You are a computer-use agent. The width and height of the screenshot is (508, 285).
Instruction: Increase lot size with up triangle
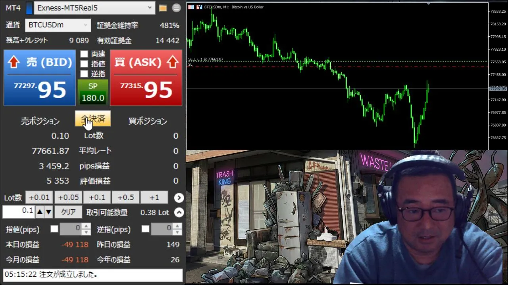point(40,212)
